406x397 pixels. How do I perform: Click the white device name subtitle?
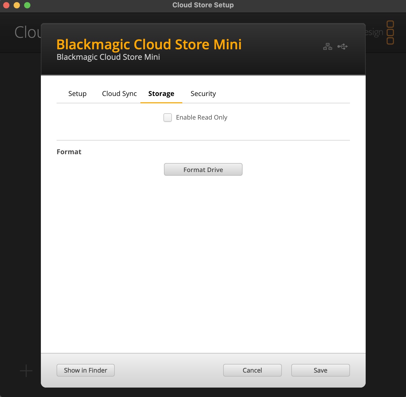tap(108, 57)
